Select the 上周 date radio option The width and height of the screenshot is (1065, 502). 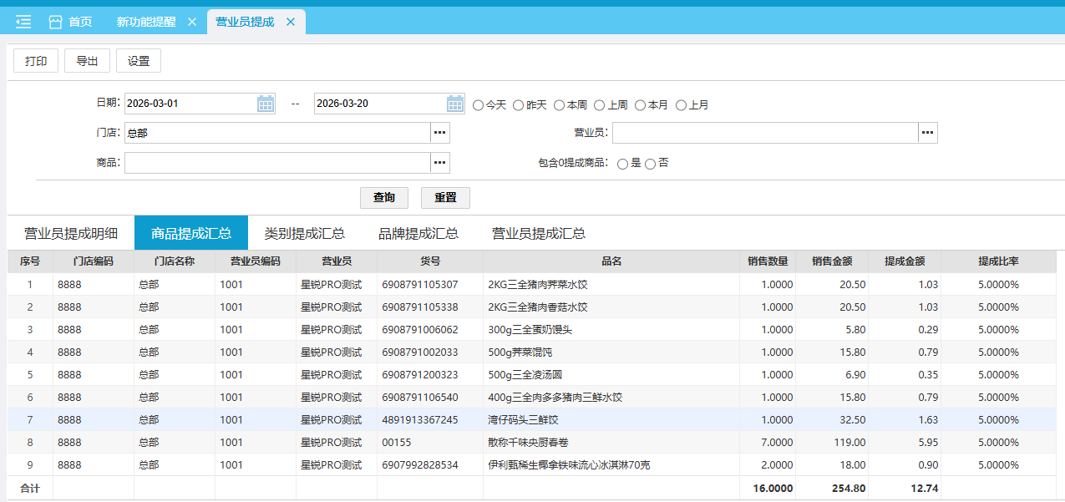point(600,106)
